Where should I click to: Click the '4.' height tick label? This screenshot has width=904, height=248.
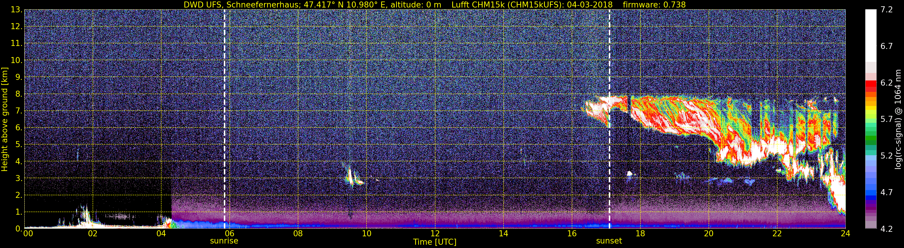tap(19, 162)
